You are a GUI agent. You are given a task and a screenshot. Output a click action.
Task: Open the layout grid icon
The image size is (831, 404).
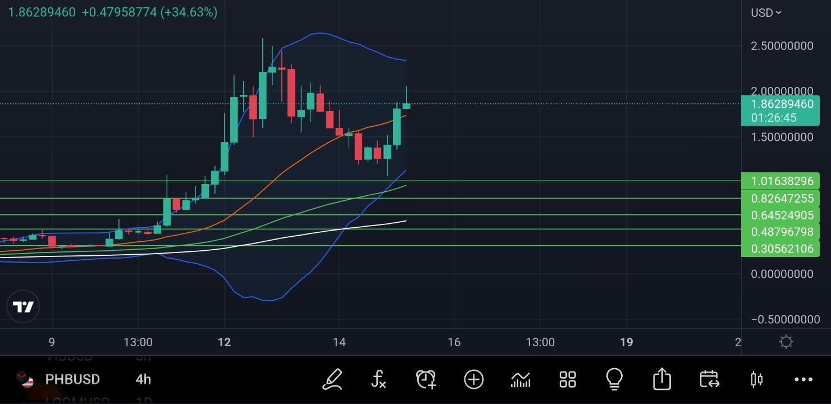click(568, 380)
